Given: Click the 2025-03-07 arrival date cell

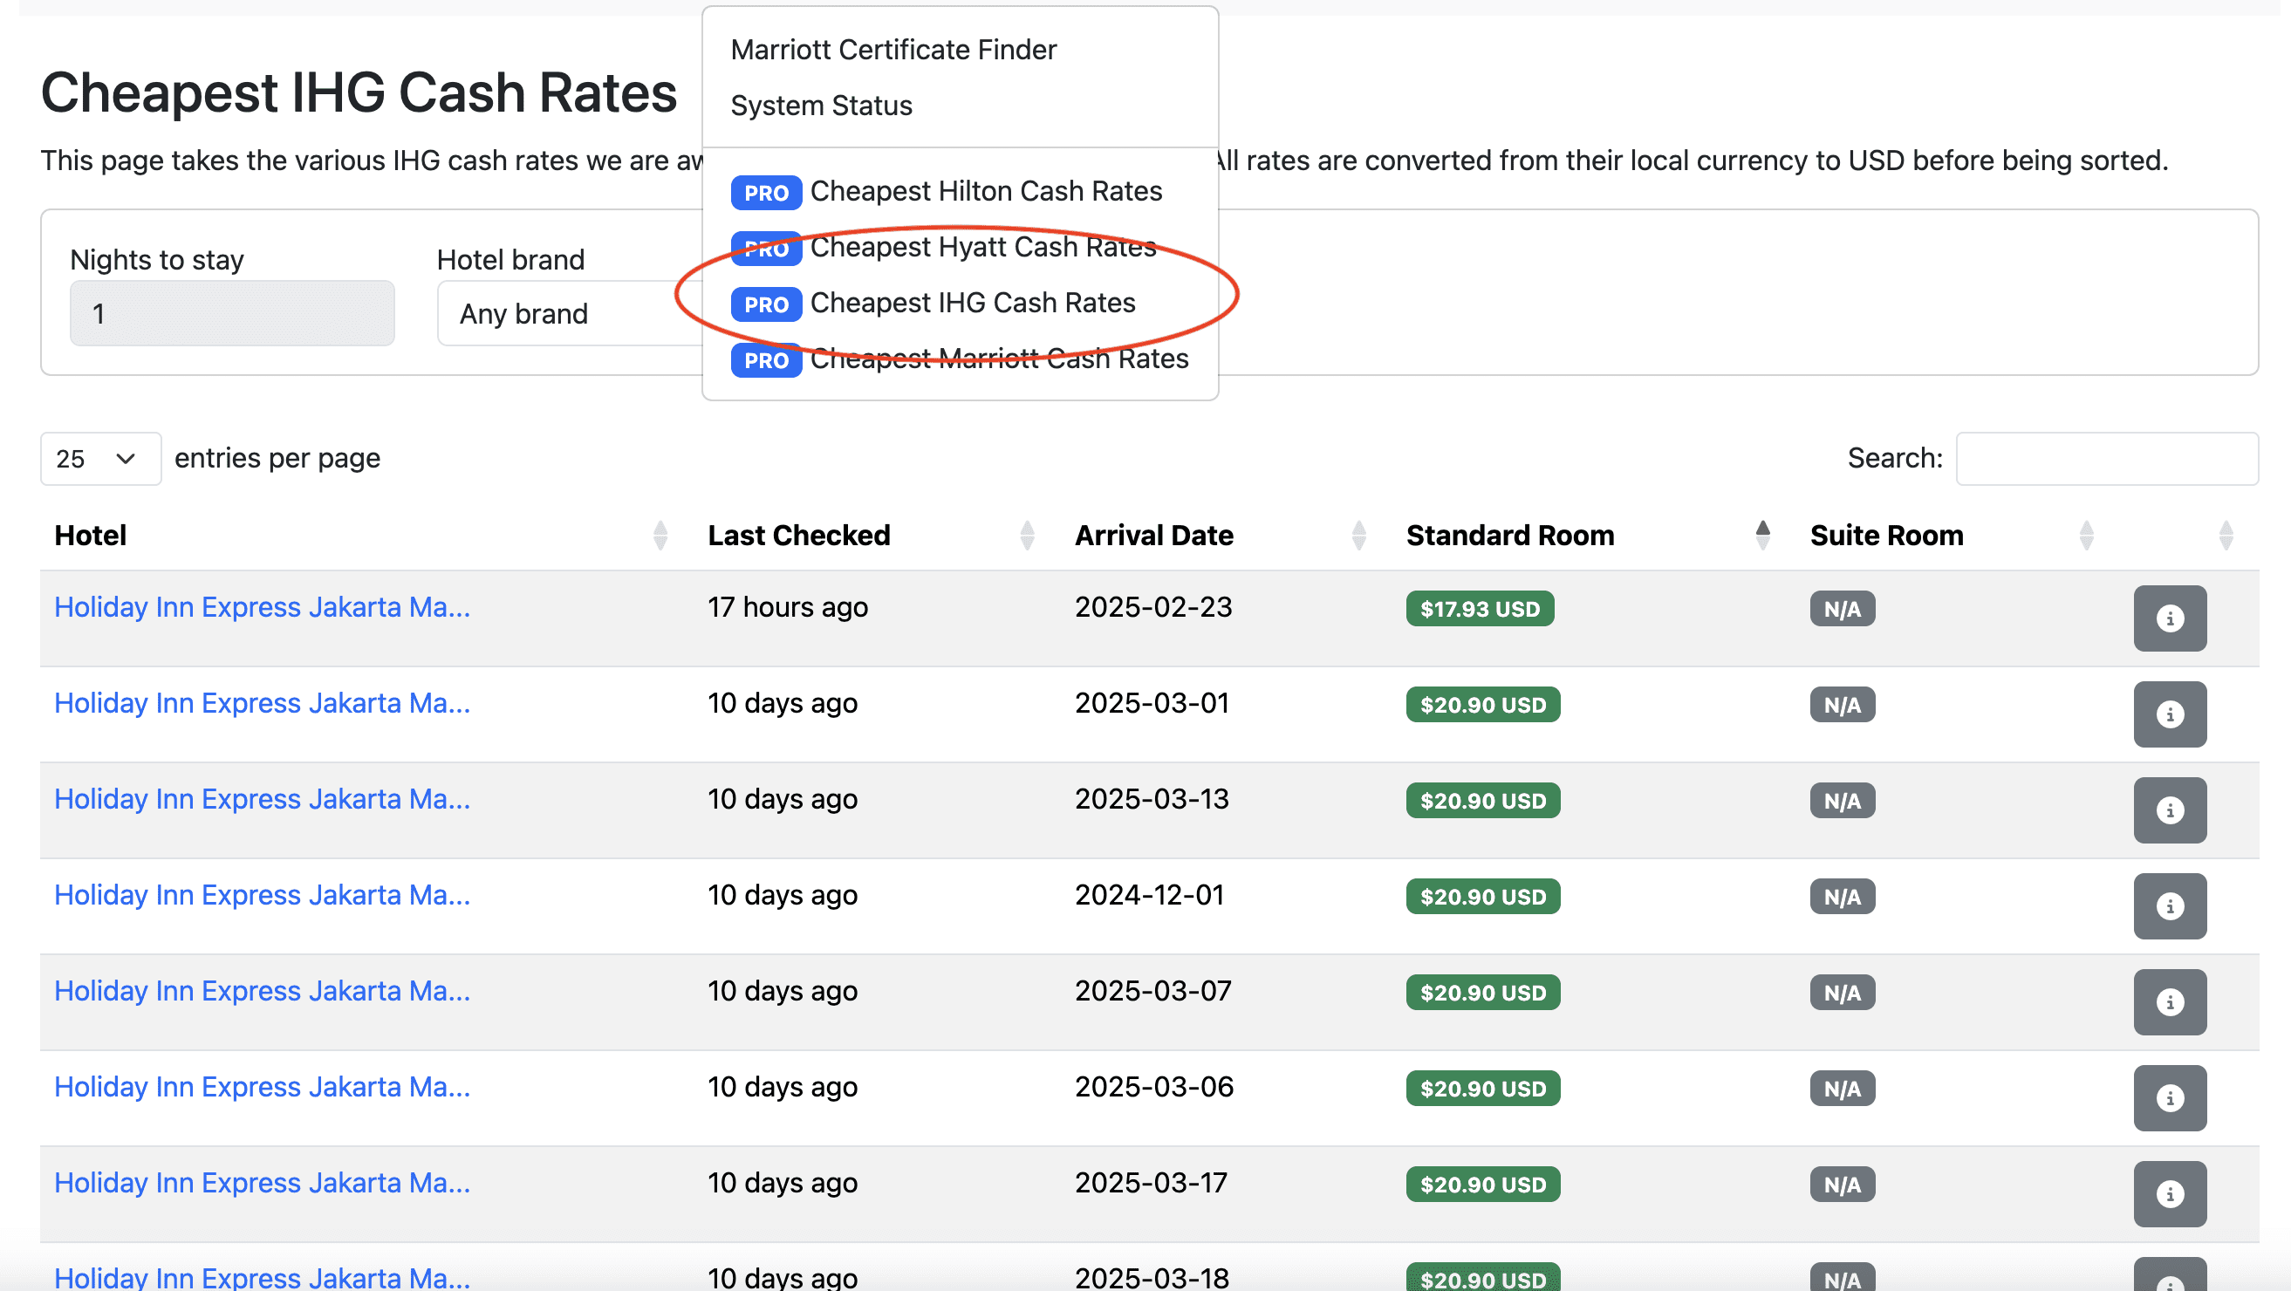Looking at the screenshot, I should (1152, 992).
